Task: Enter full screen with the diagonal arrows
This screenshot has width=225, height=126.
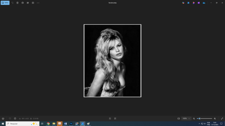Action: point(222,118)
